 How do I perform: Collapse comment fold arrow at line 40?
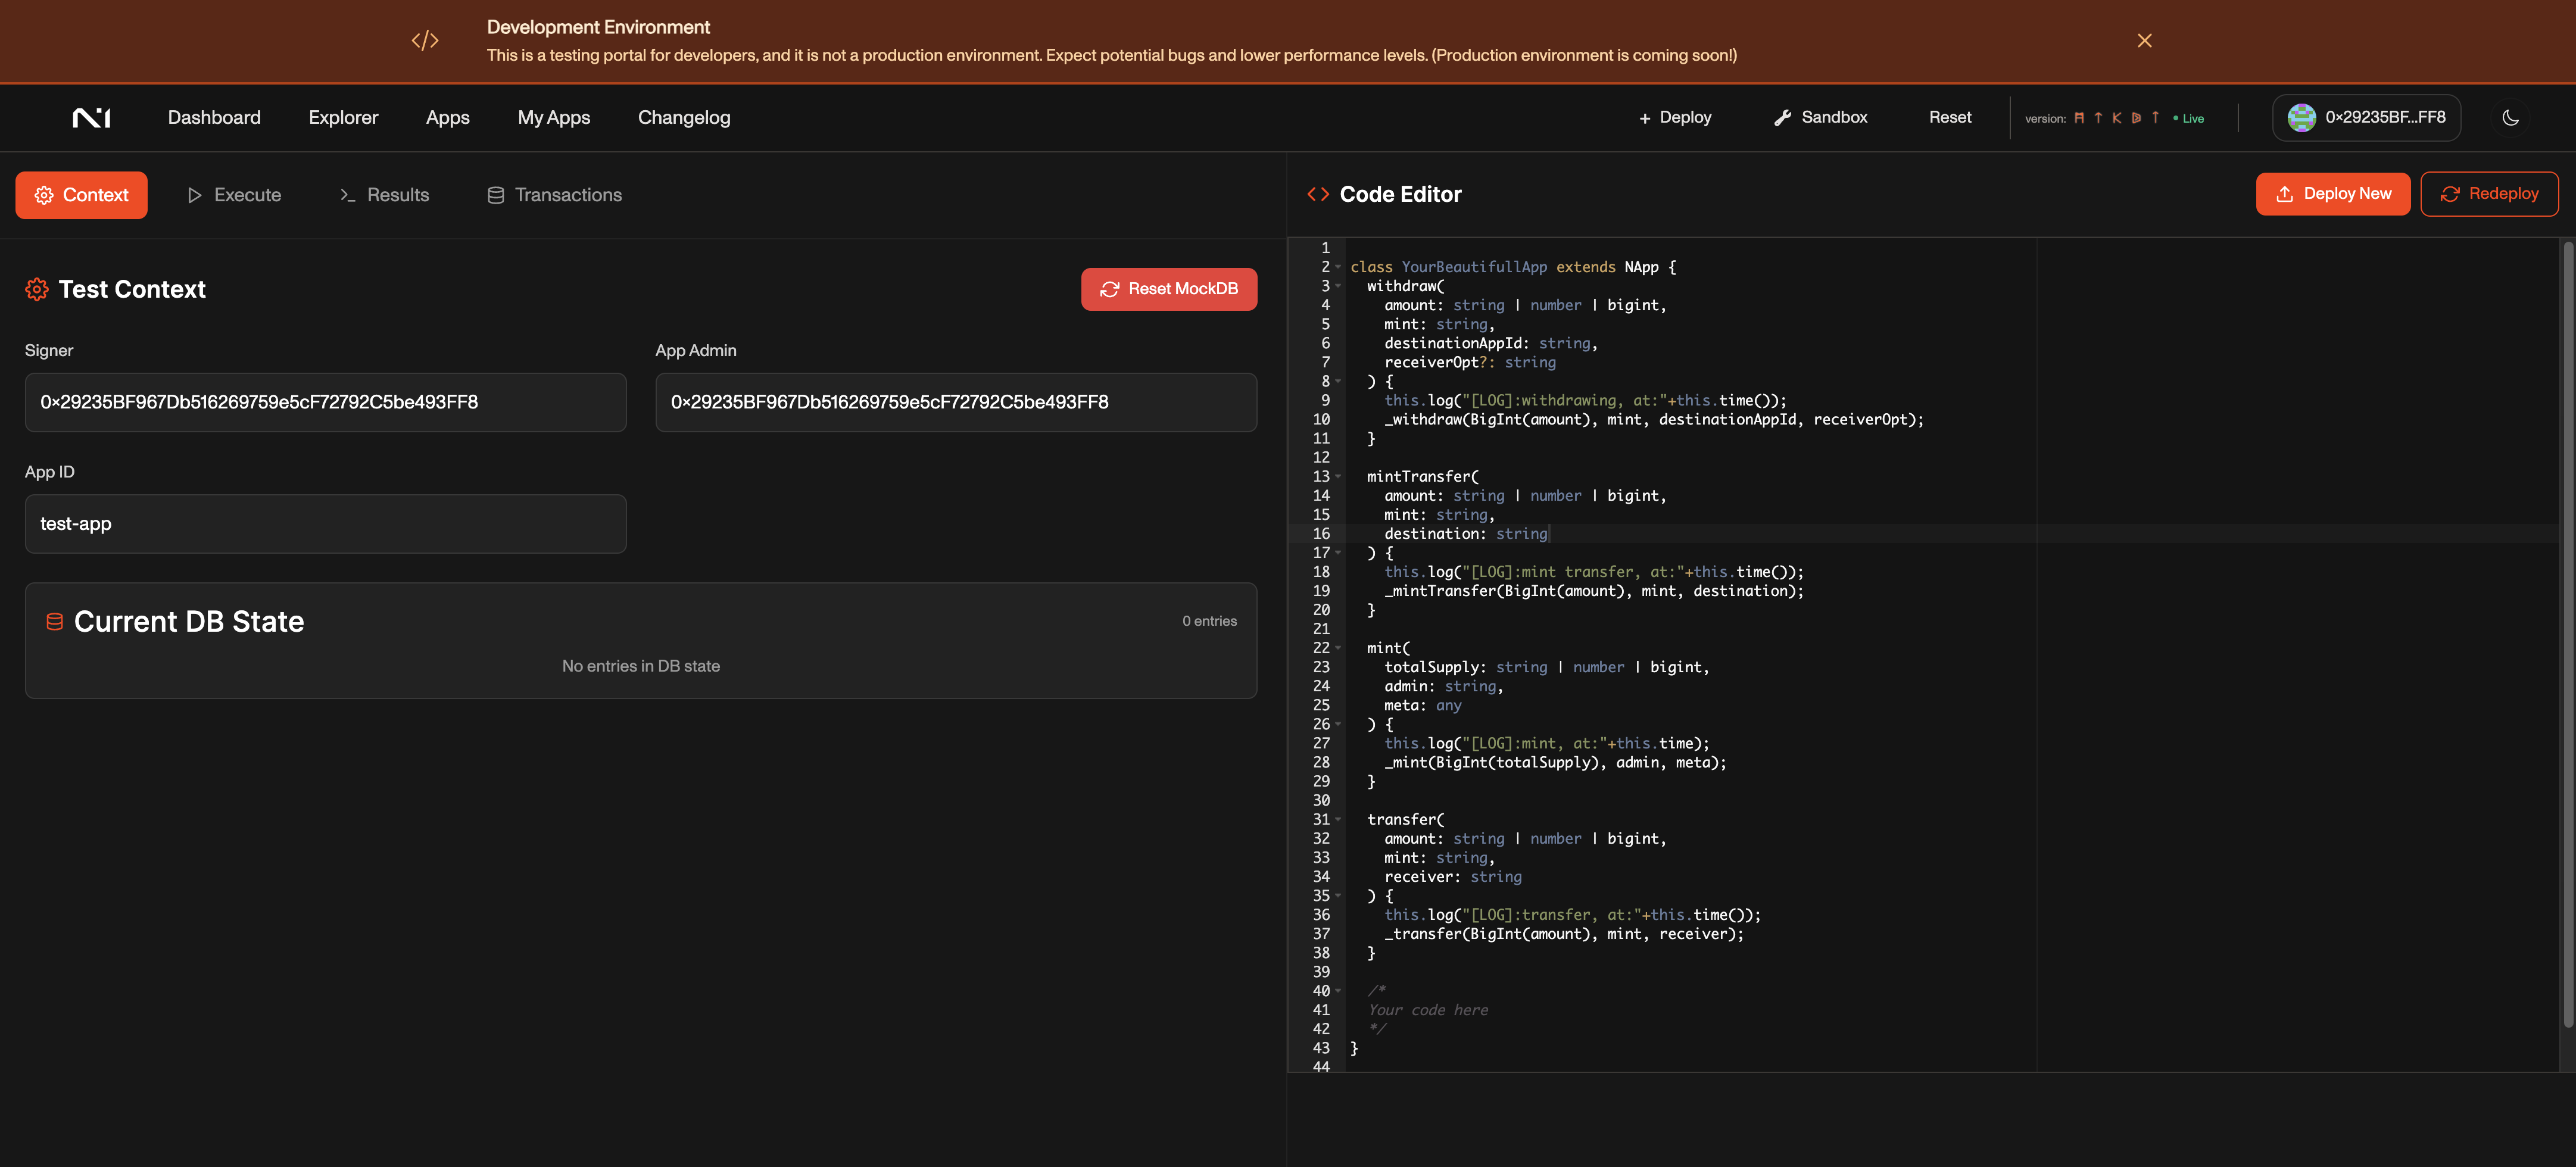click(x=1338, y=991)
